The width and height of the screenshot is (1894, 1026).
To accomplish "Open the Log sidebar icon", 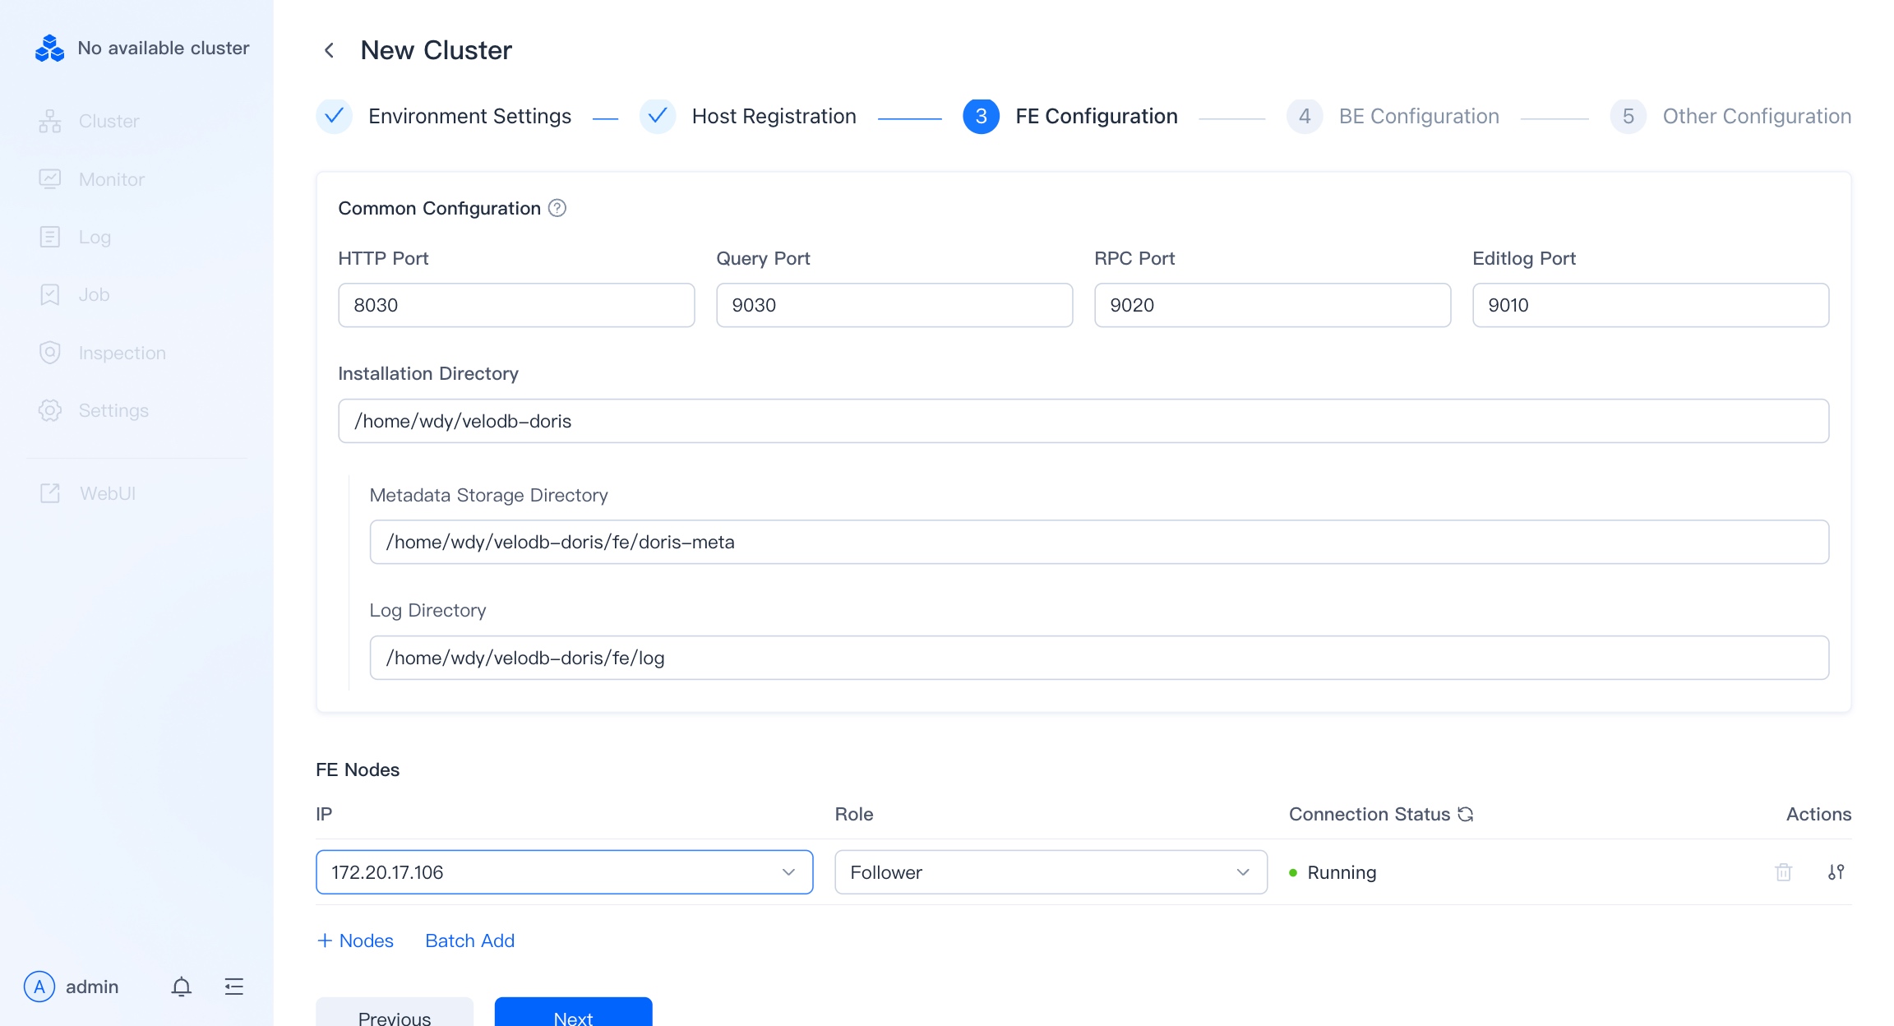I will point(50,237).
